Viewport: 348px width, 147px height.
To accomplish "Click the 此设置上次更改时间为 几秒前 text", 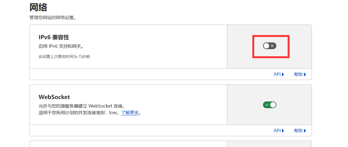I will coord(64,57).
